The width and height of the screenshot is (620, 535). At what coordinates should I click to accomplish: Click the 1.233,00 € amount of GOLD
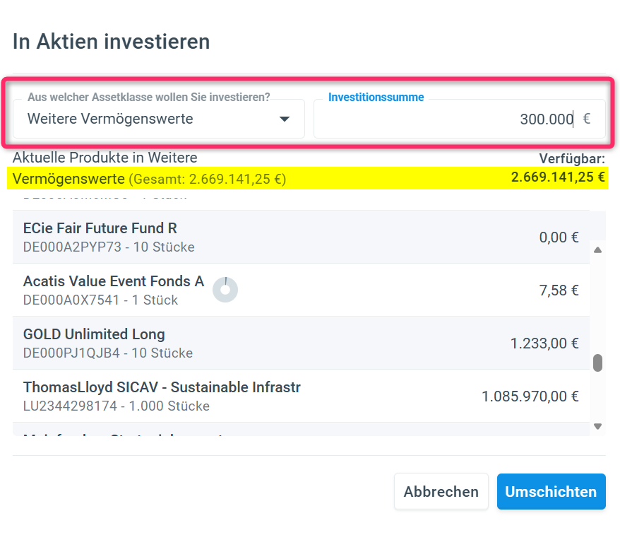coord(544,343)
